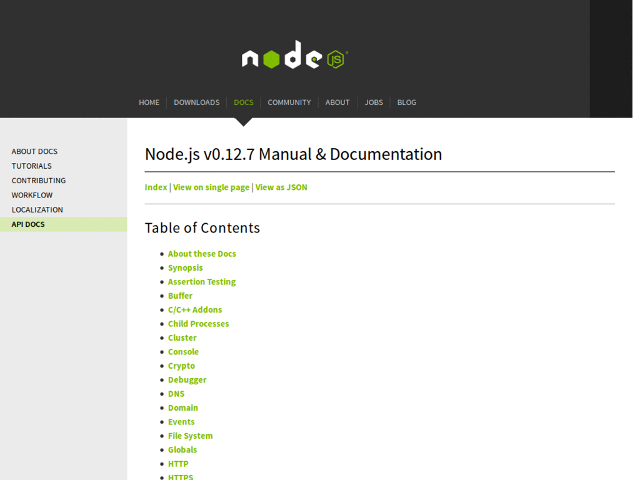Open the COMMUNITY navigation menu item
Image resolution: width=640 pixels, height=480 pixels.
pos(289,102)
